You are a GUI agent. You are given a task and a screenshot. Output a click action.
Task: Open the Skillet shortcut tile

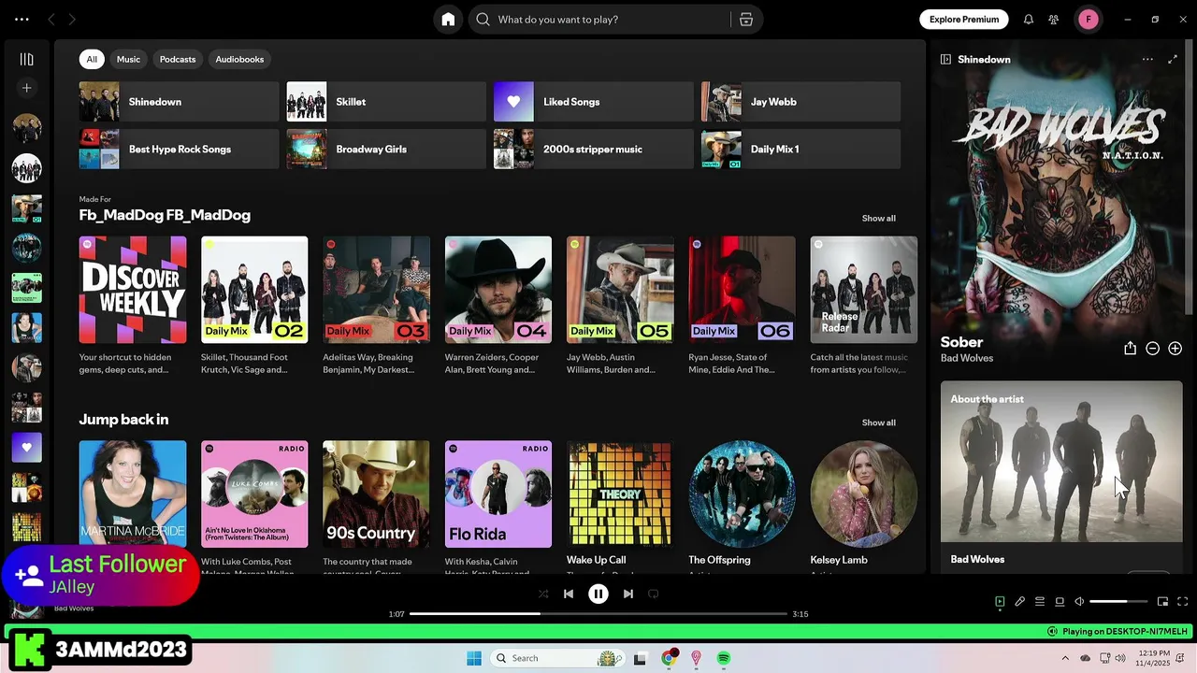(x=386, y=102)
